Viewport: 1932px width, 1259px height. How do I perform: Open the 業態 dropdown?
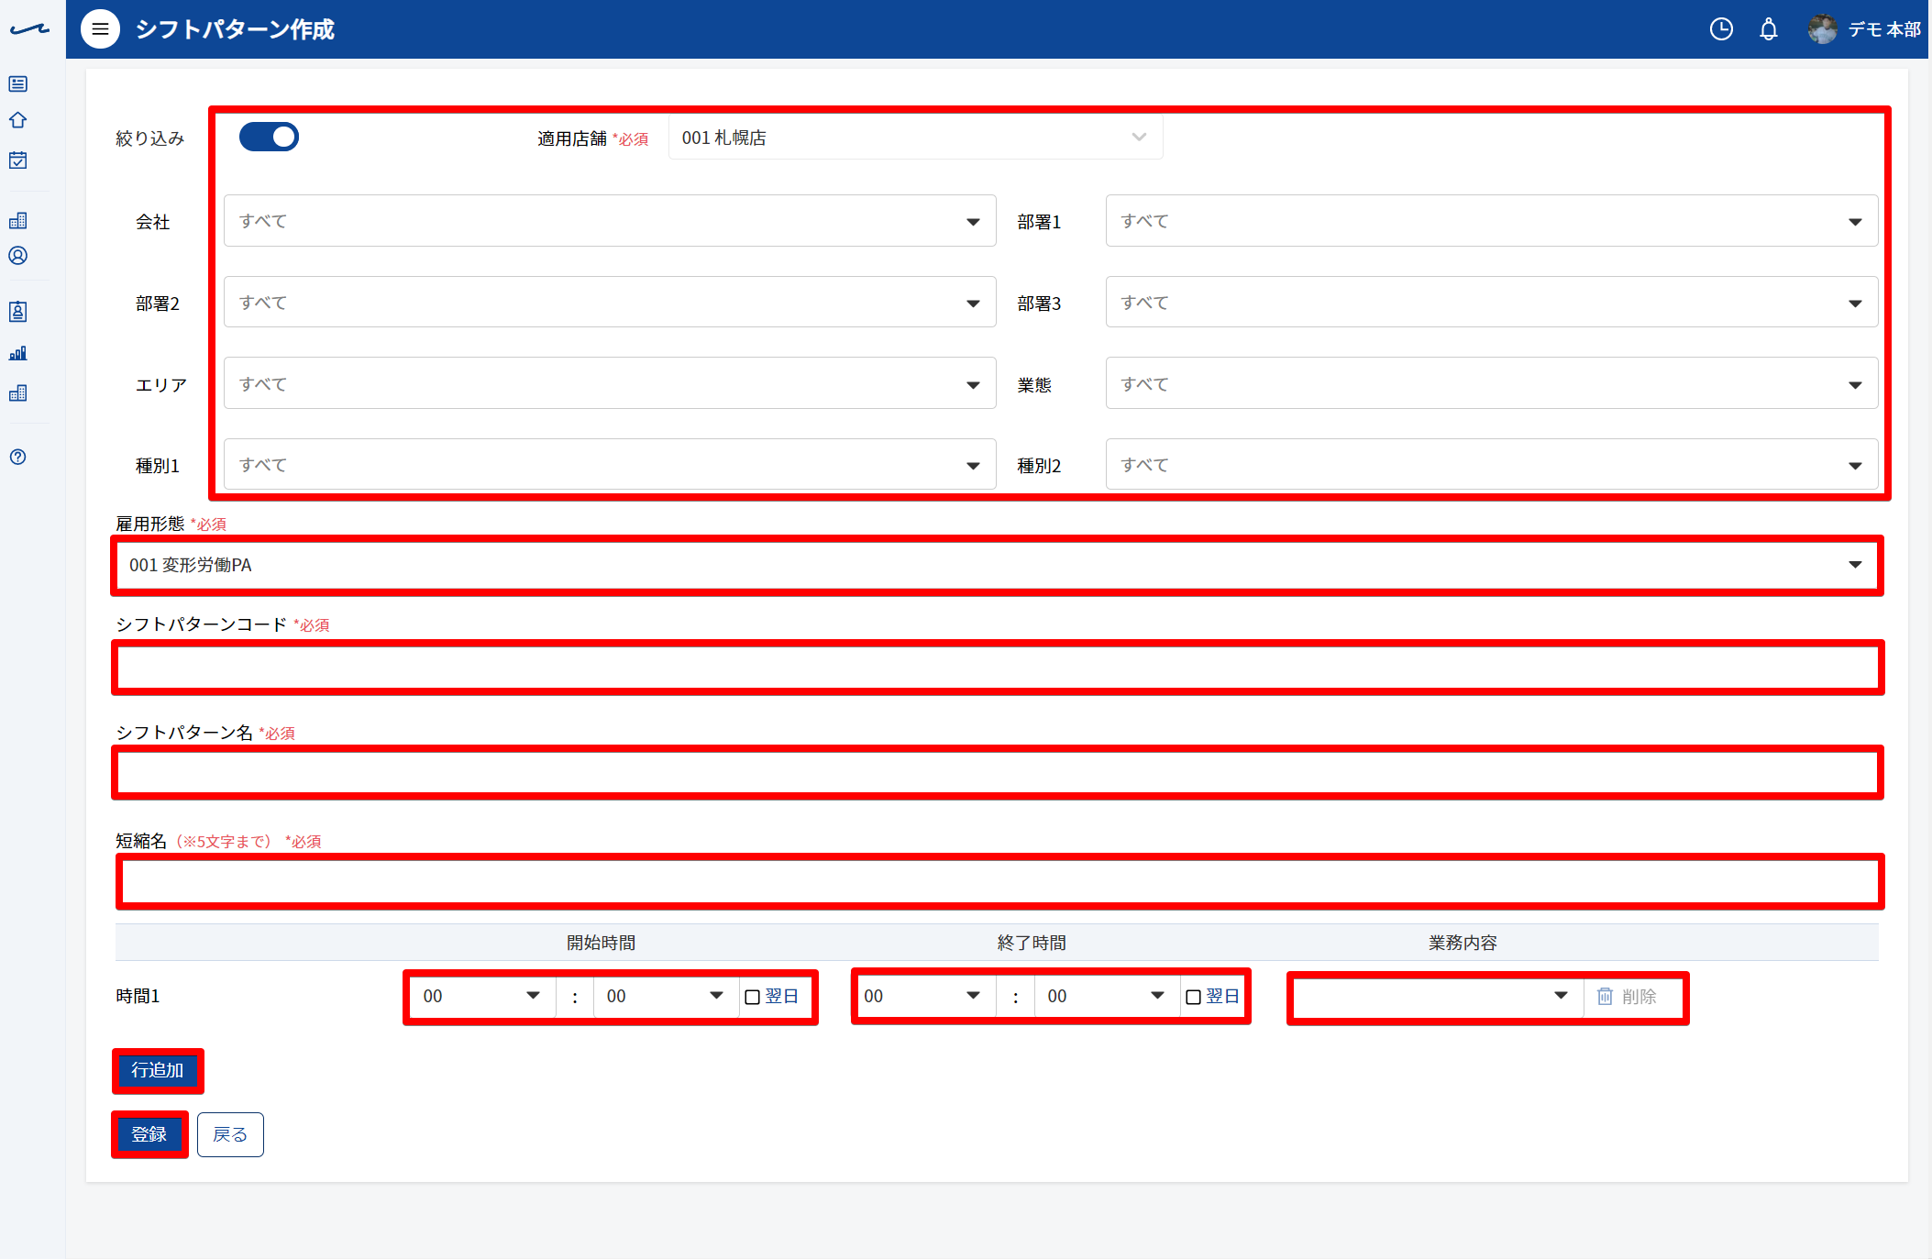1491,383
